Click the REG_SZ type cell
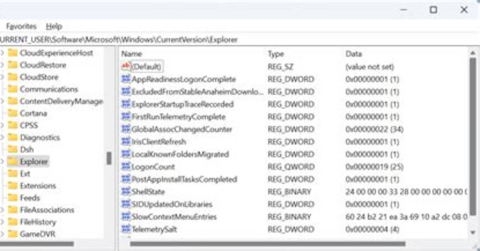480x251 pixels. click(280, 66)
